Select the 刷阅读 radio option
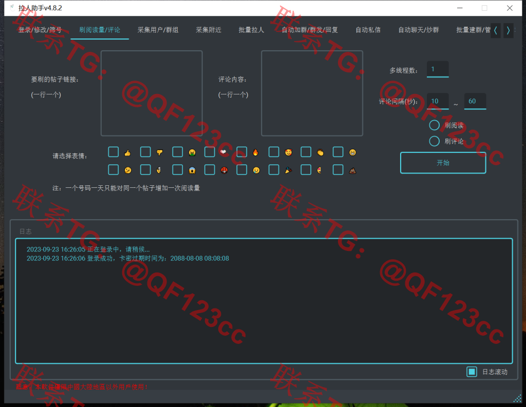The height and width of the screenshot is (407, 526). click(435, 125)
